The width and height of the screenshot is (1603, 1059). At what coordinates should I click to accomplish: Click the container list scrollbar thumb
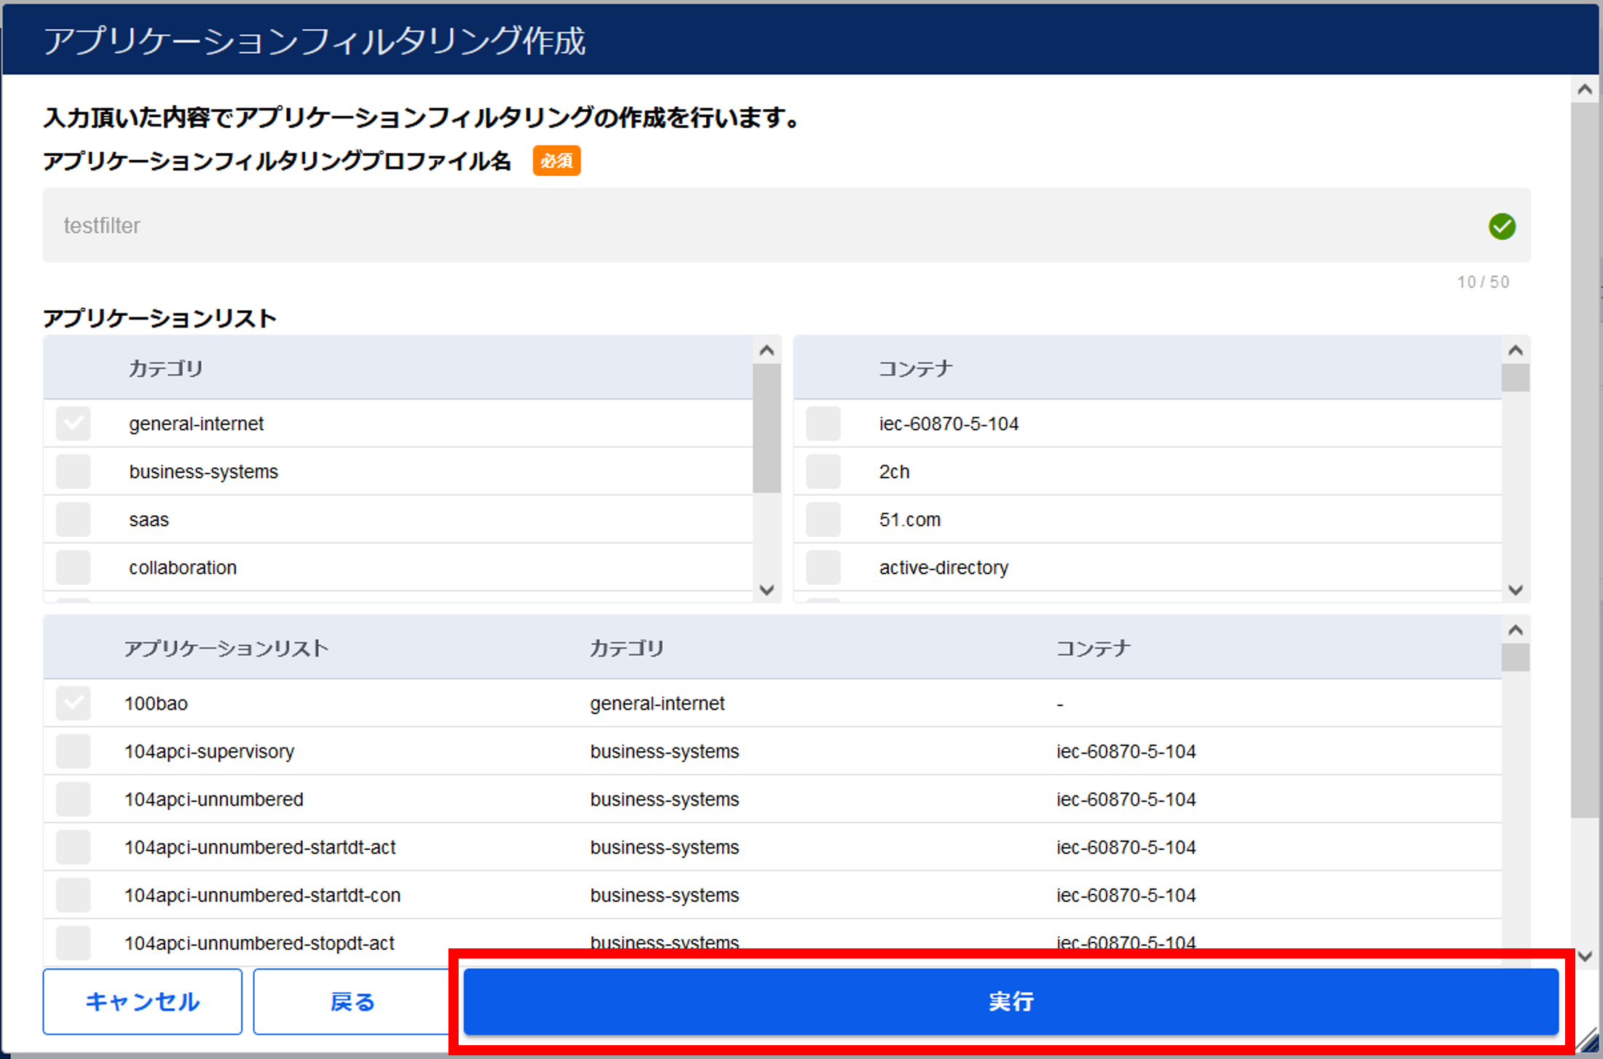(1516, 378)
